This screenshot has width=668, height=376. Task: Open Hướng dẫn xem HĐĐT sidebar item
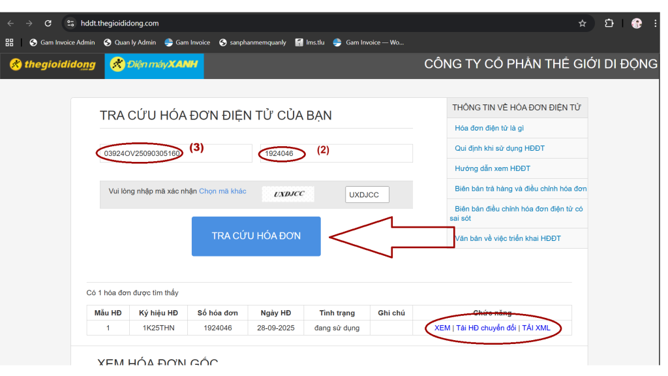(x=492, y=168)
